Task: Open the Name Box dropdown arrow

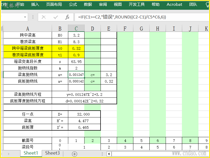Action: point(25,17)
